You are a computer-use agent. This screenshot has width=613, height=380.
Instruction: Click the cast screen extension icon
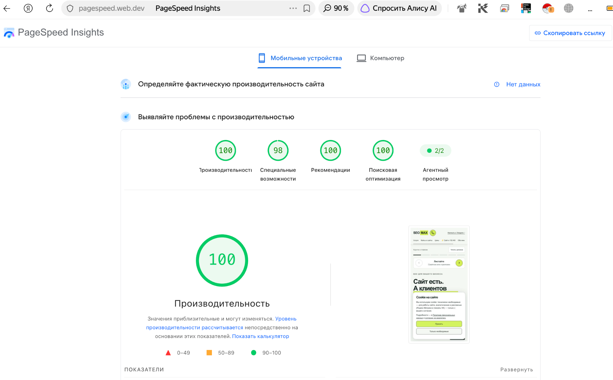click(x=504, y=8)
